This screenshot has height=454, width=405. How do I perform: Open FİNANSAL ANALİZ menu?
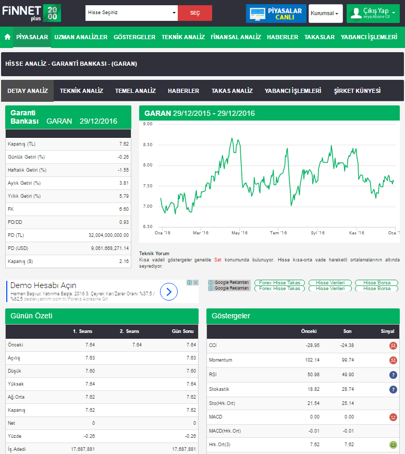pos(236,37)
